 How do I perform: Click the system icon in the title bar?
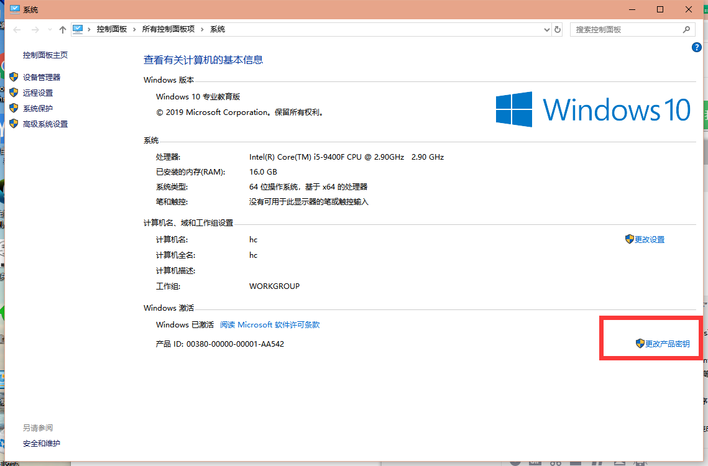point(14,9)
